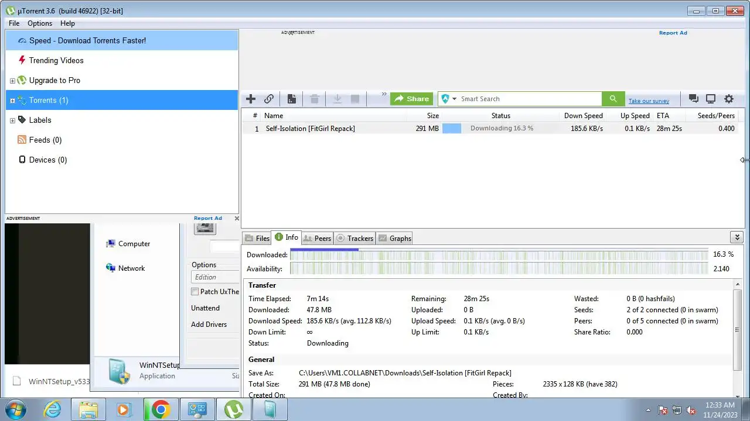The width and height of the screenshot is (750, 421).
Task: Click Report Ad in the top banner
Action: (673, 33)
